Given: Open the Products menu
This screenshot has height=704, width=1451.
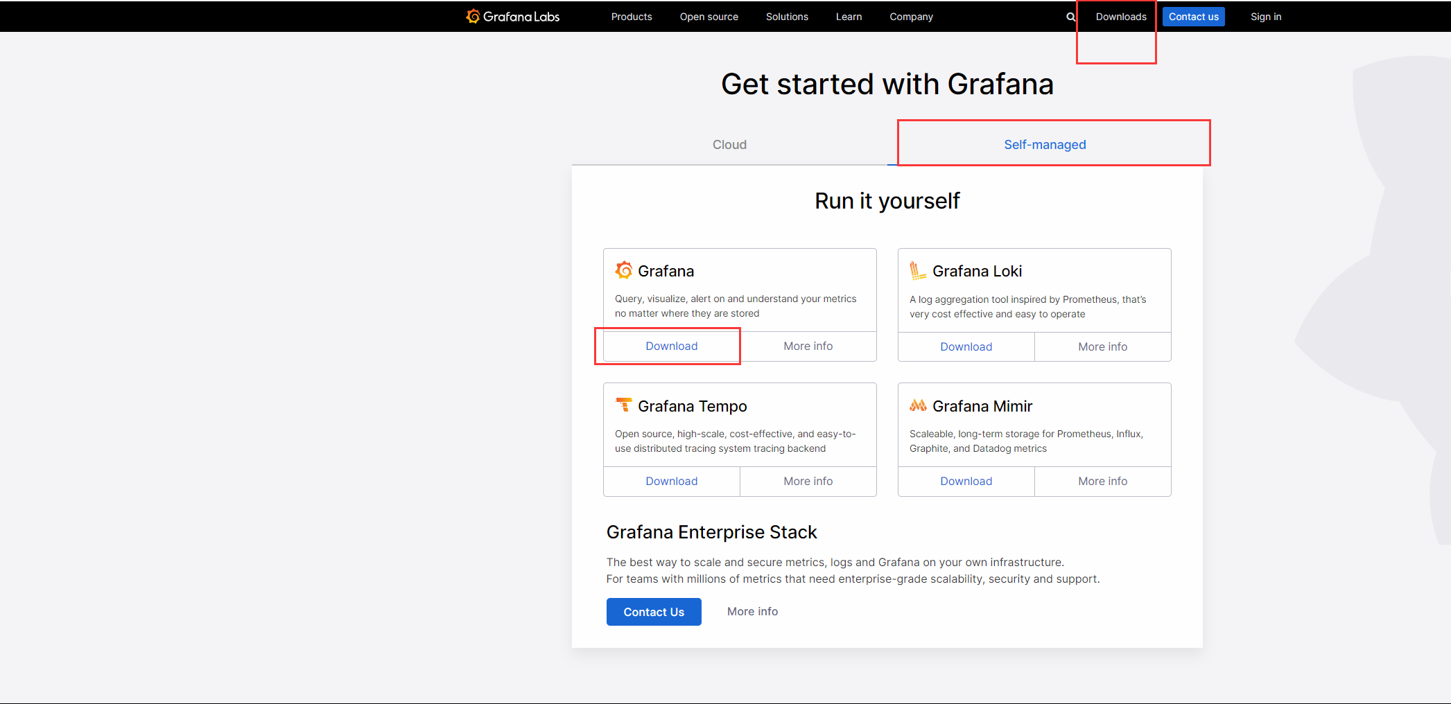Looking at the screenshot, I should (x=632, y=17).
